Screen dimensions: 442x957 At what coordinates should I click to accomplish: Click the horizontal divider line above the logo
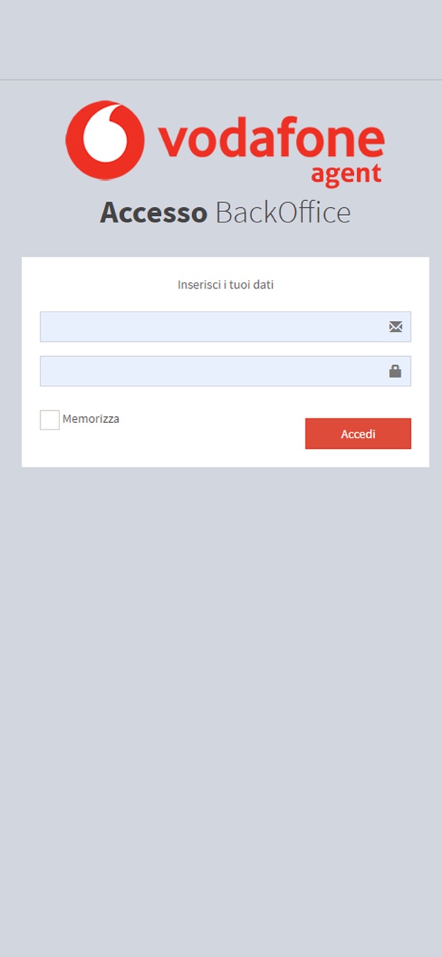click(221, 79)
